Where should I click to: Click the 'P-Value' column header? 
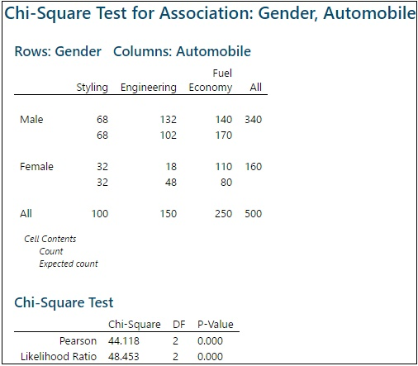point(216,325)
